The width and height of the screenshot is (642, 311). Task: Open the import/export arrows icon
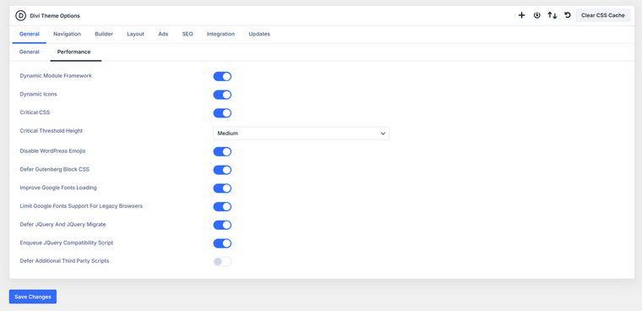[552, 15]
